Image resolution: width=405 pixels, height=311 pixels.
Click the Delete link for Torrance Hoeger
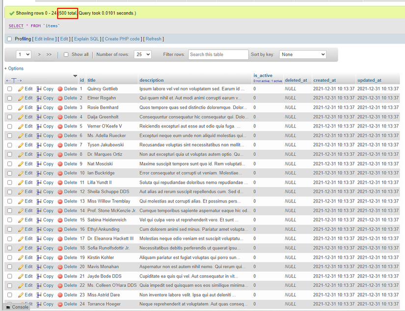71,304
